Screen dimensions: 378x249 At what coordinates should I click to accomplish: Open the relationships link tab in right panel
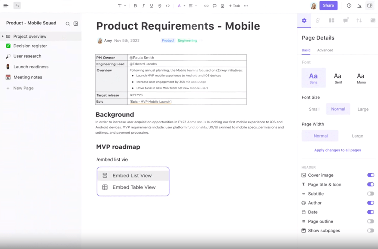click(318, 20)
